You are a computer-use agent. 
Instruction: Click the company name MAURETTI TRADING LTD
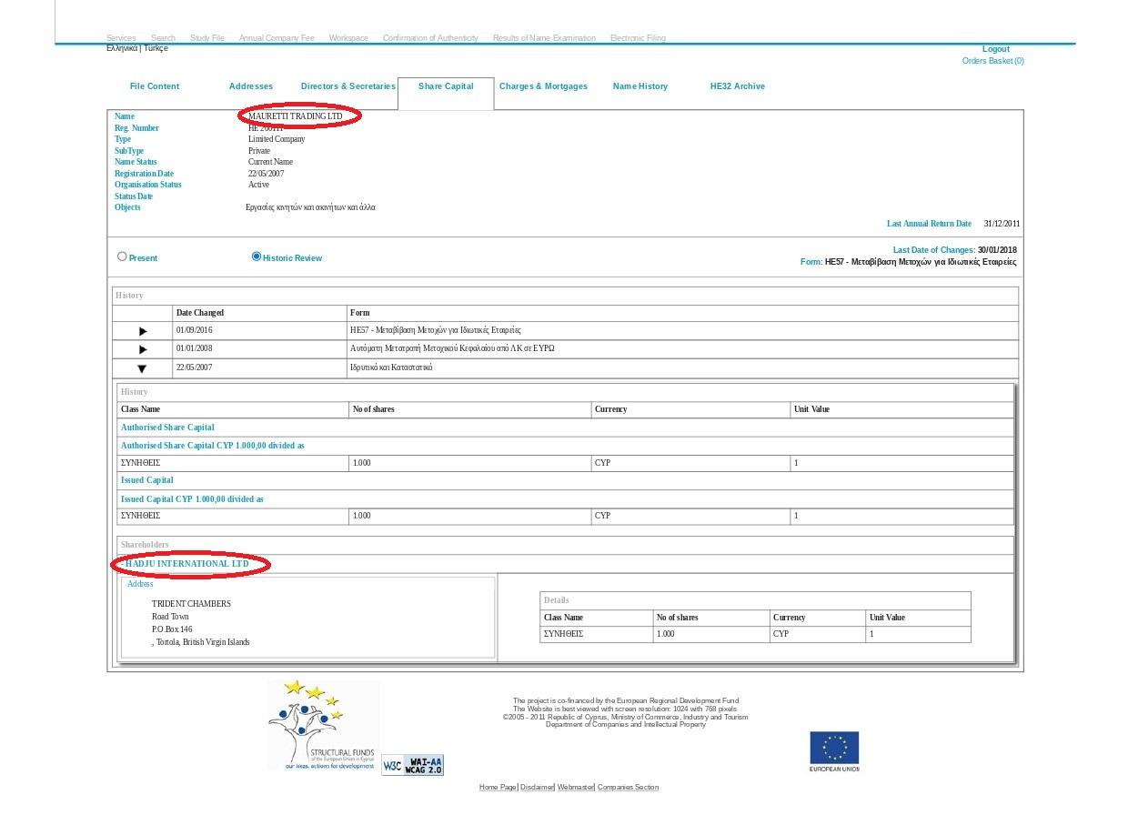(296, 116)
